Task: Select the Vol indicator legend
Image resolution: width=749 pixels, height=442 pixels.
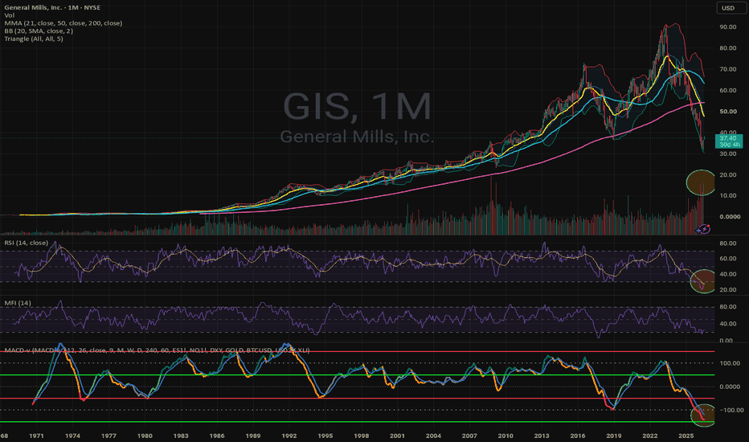Action: 9,15
